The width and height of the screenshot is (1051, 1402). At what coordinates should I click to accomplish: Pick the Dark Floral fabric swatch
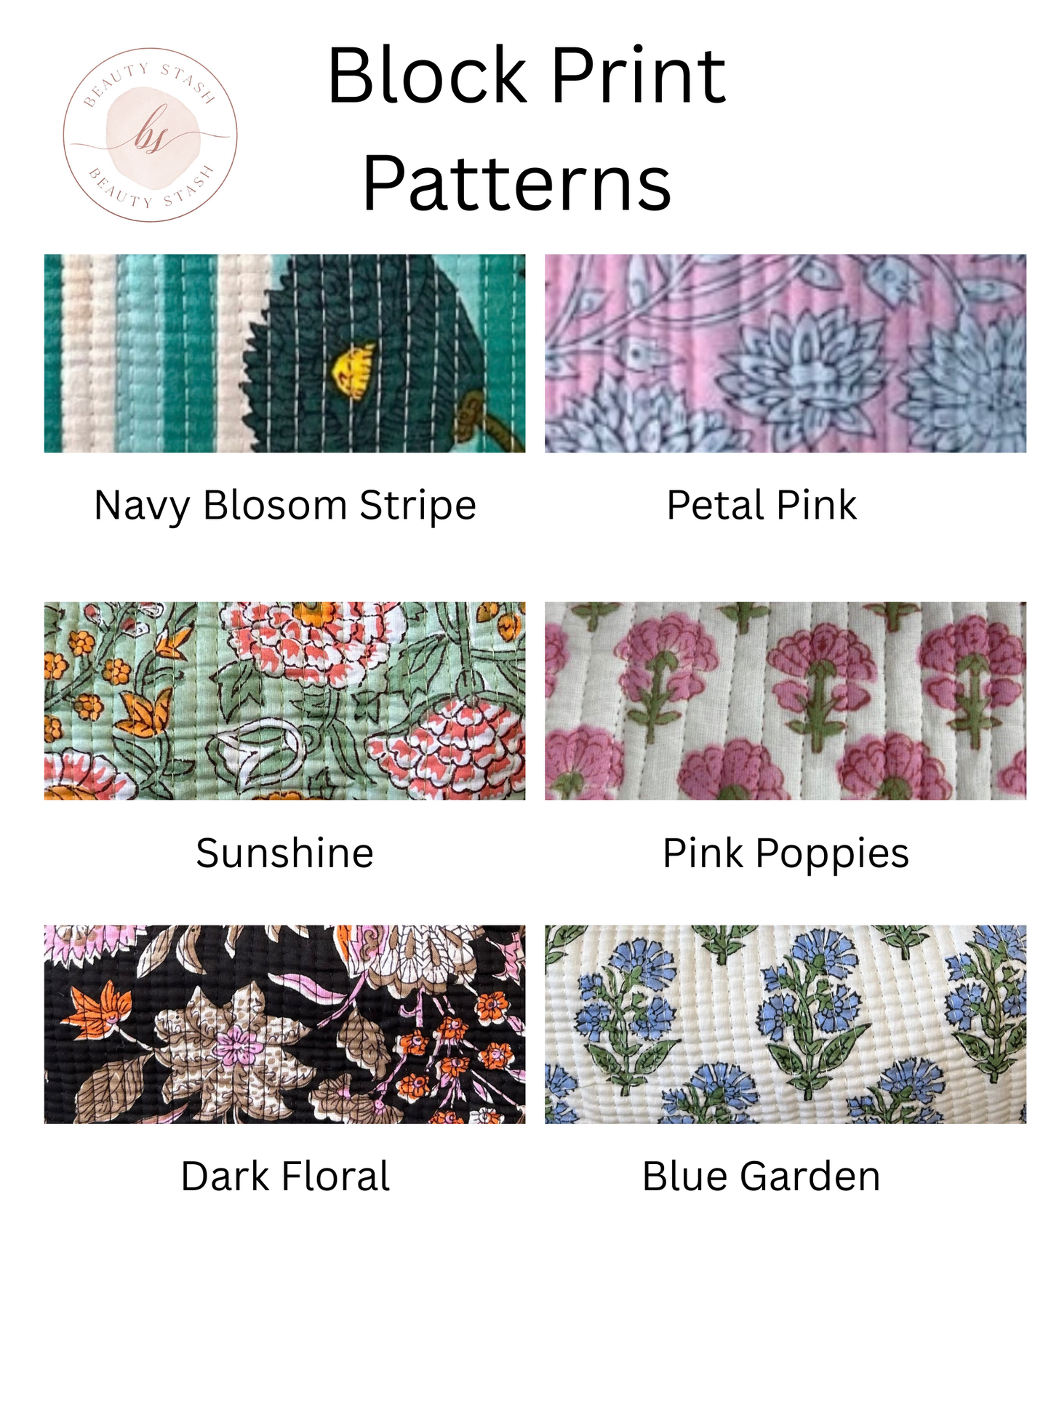click(284, 1024)
